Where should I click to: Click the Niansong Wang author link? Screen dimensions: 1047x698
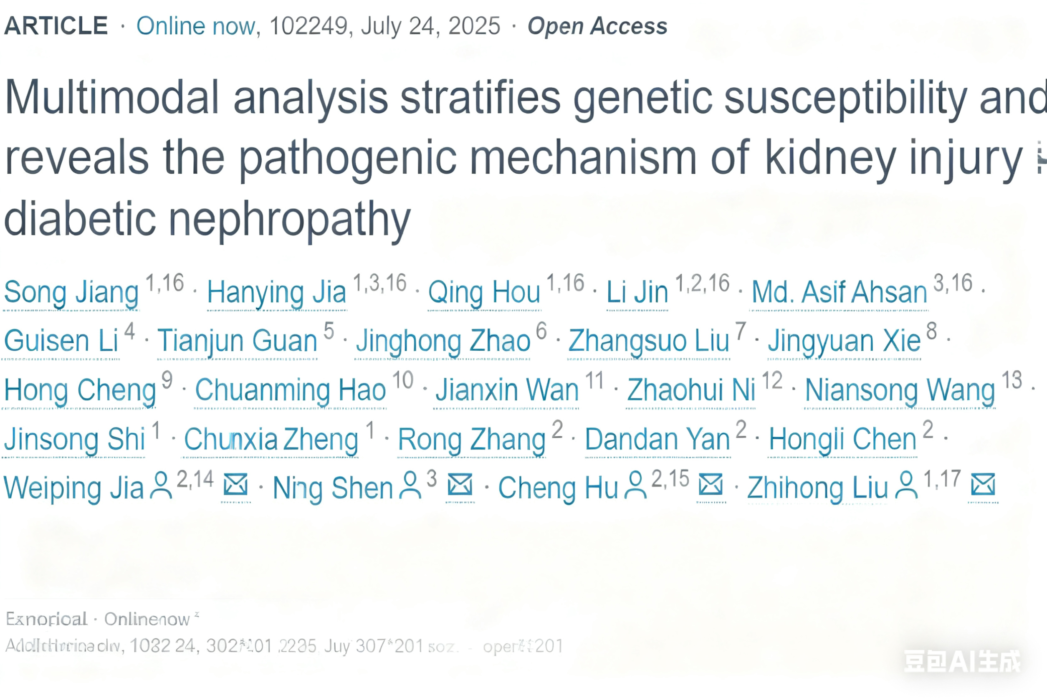pyautogui.click(x=900, y=390)
